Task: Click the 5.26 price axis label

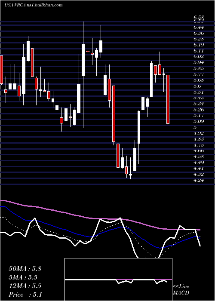Action: point(199,110)
